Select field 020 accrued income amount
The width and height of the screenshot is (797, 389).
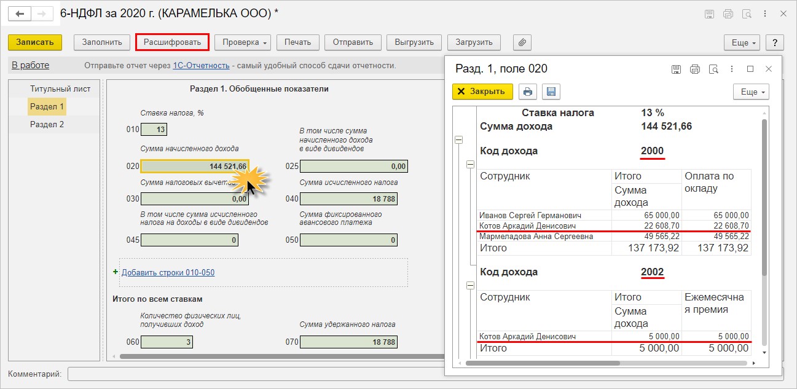coord(195,167)
